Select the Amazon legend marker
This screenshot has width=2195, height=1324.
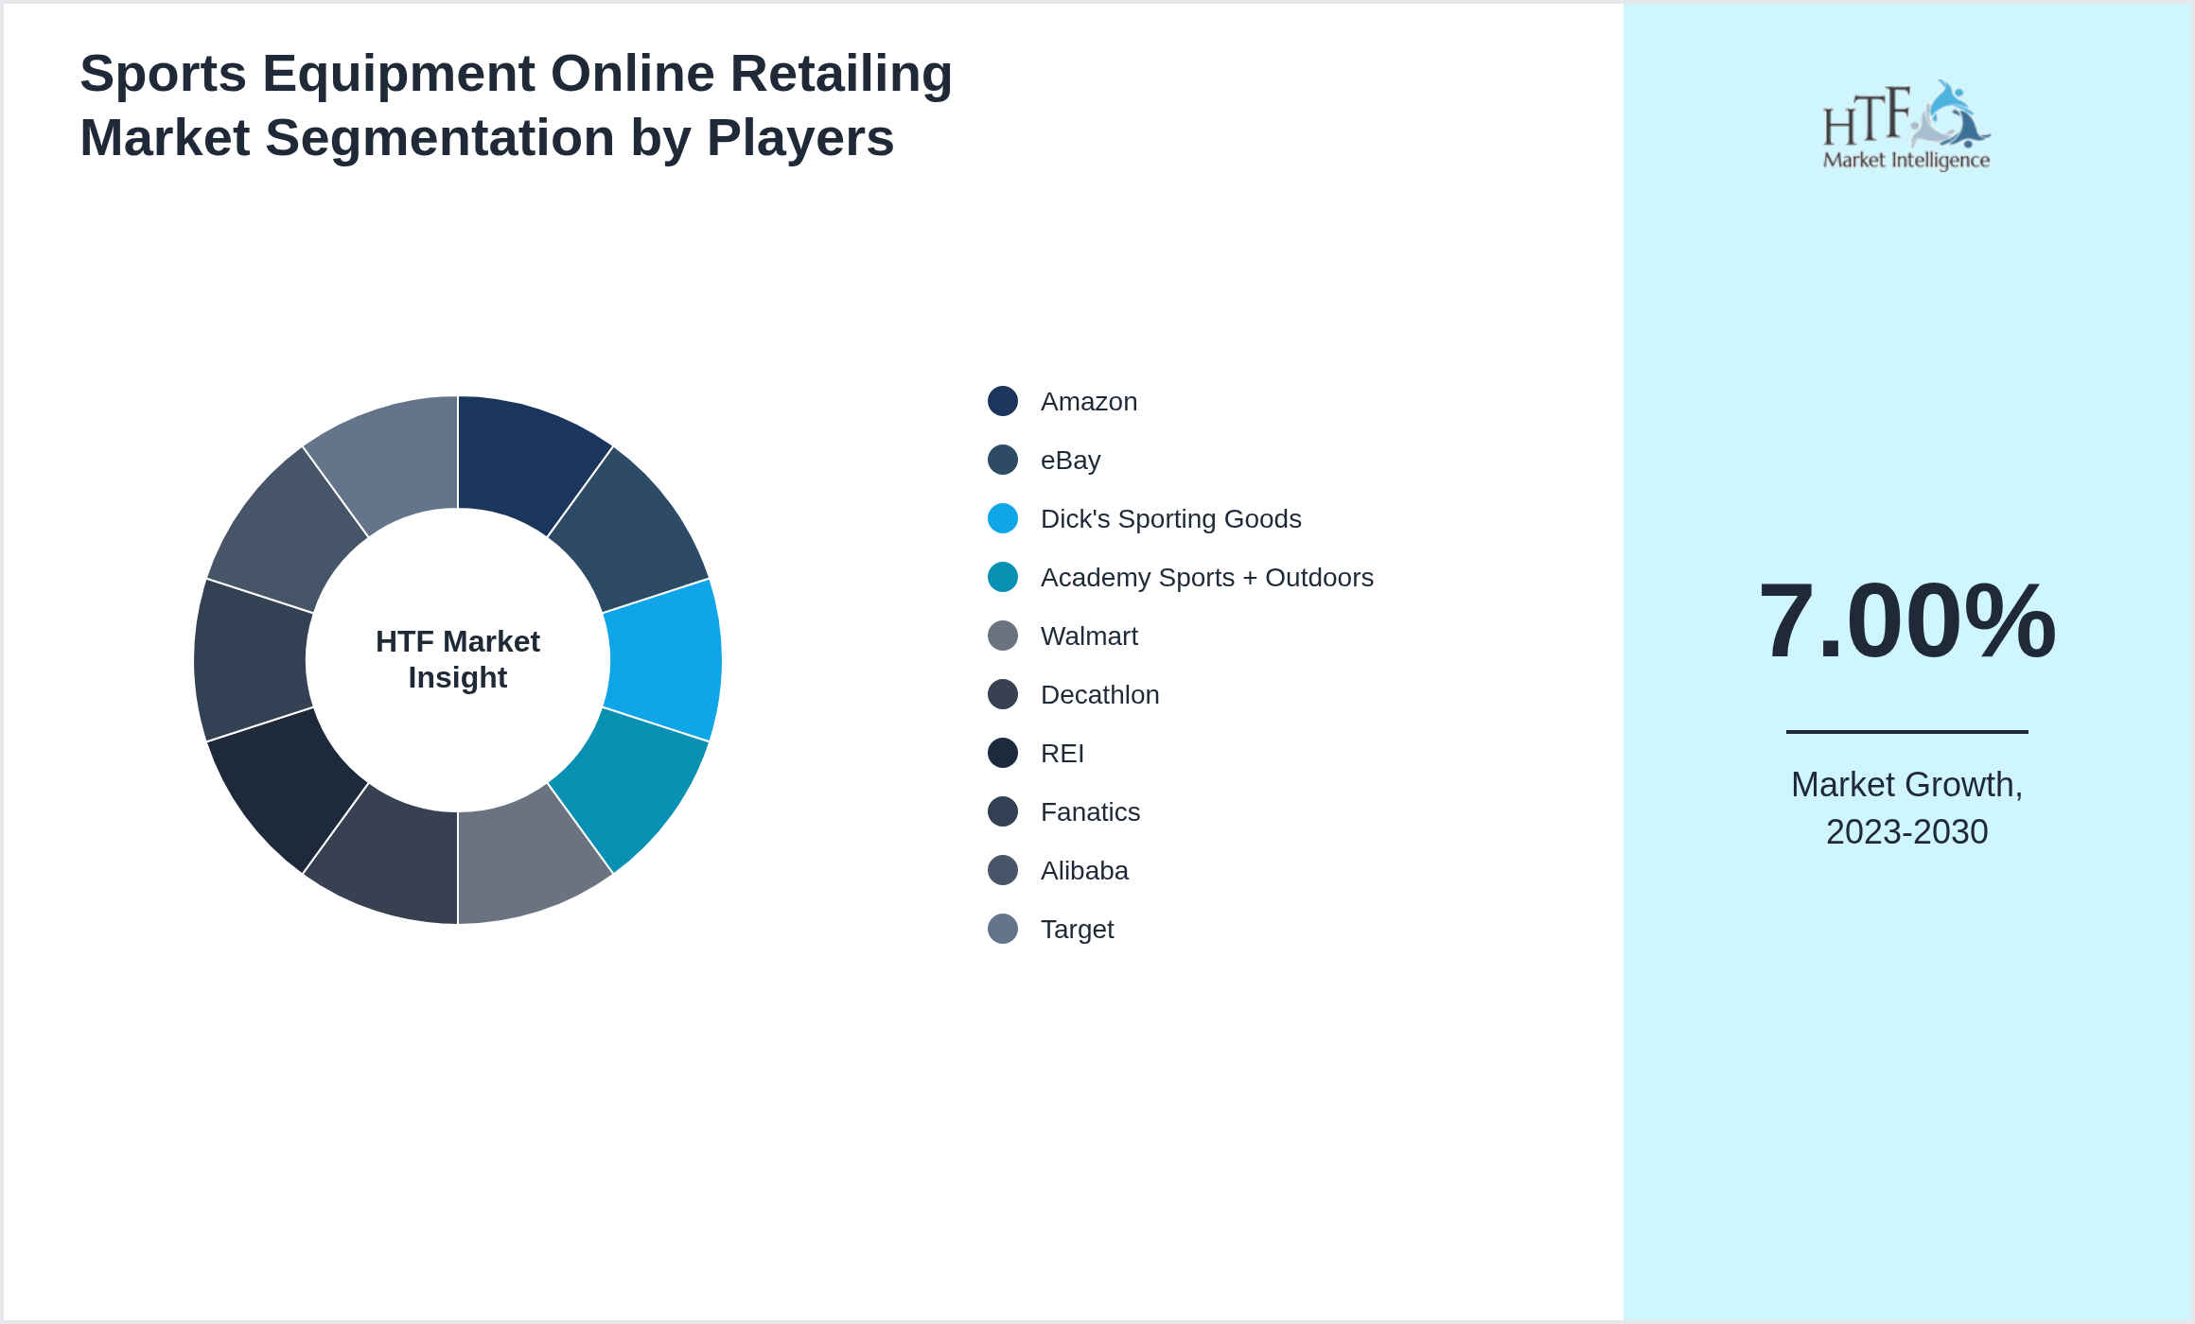point(1003,401)
